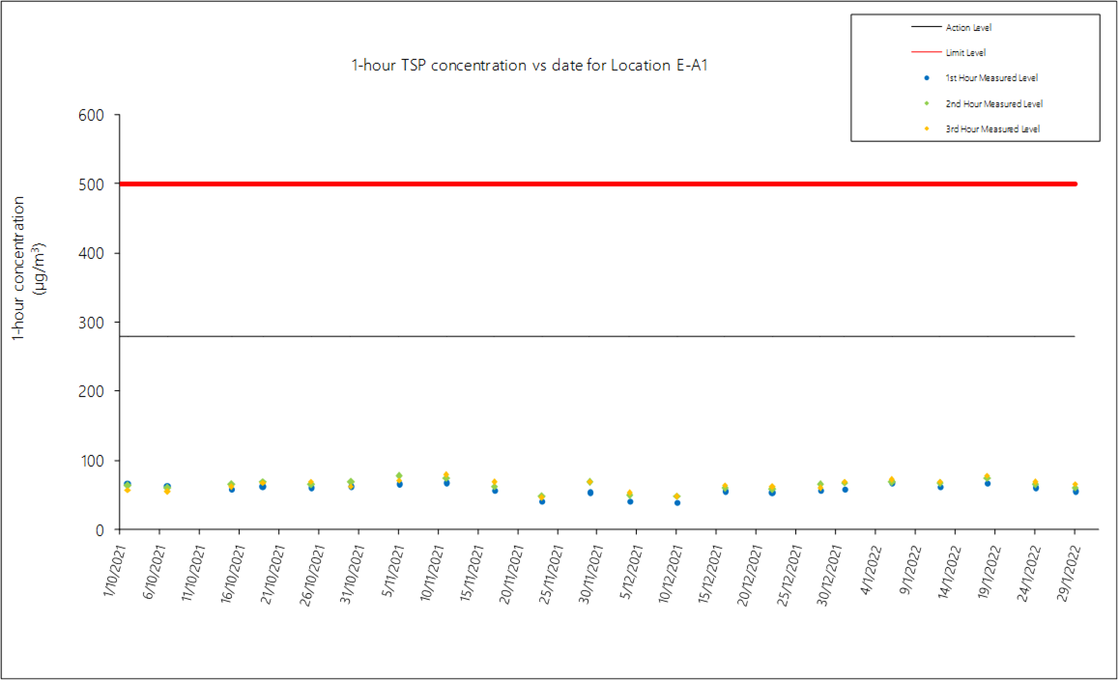Select the 'Limit Level' legend label
The image size is (1119, 681).
(965, 52)
